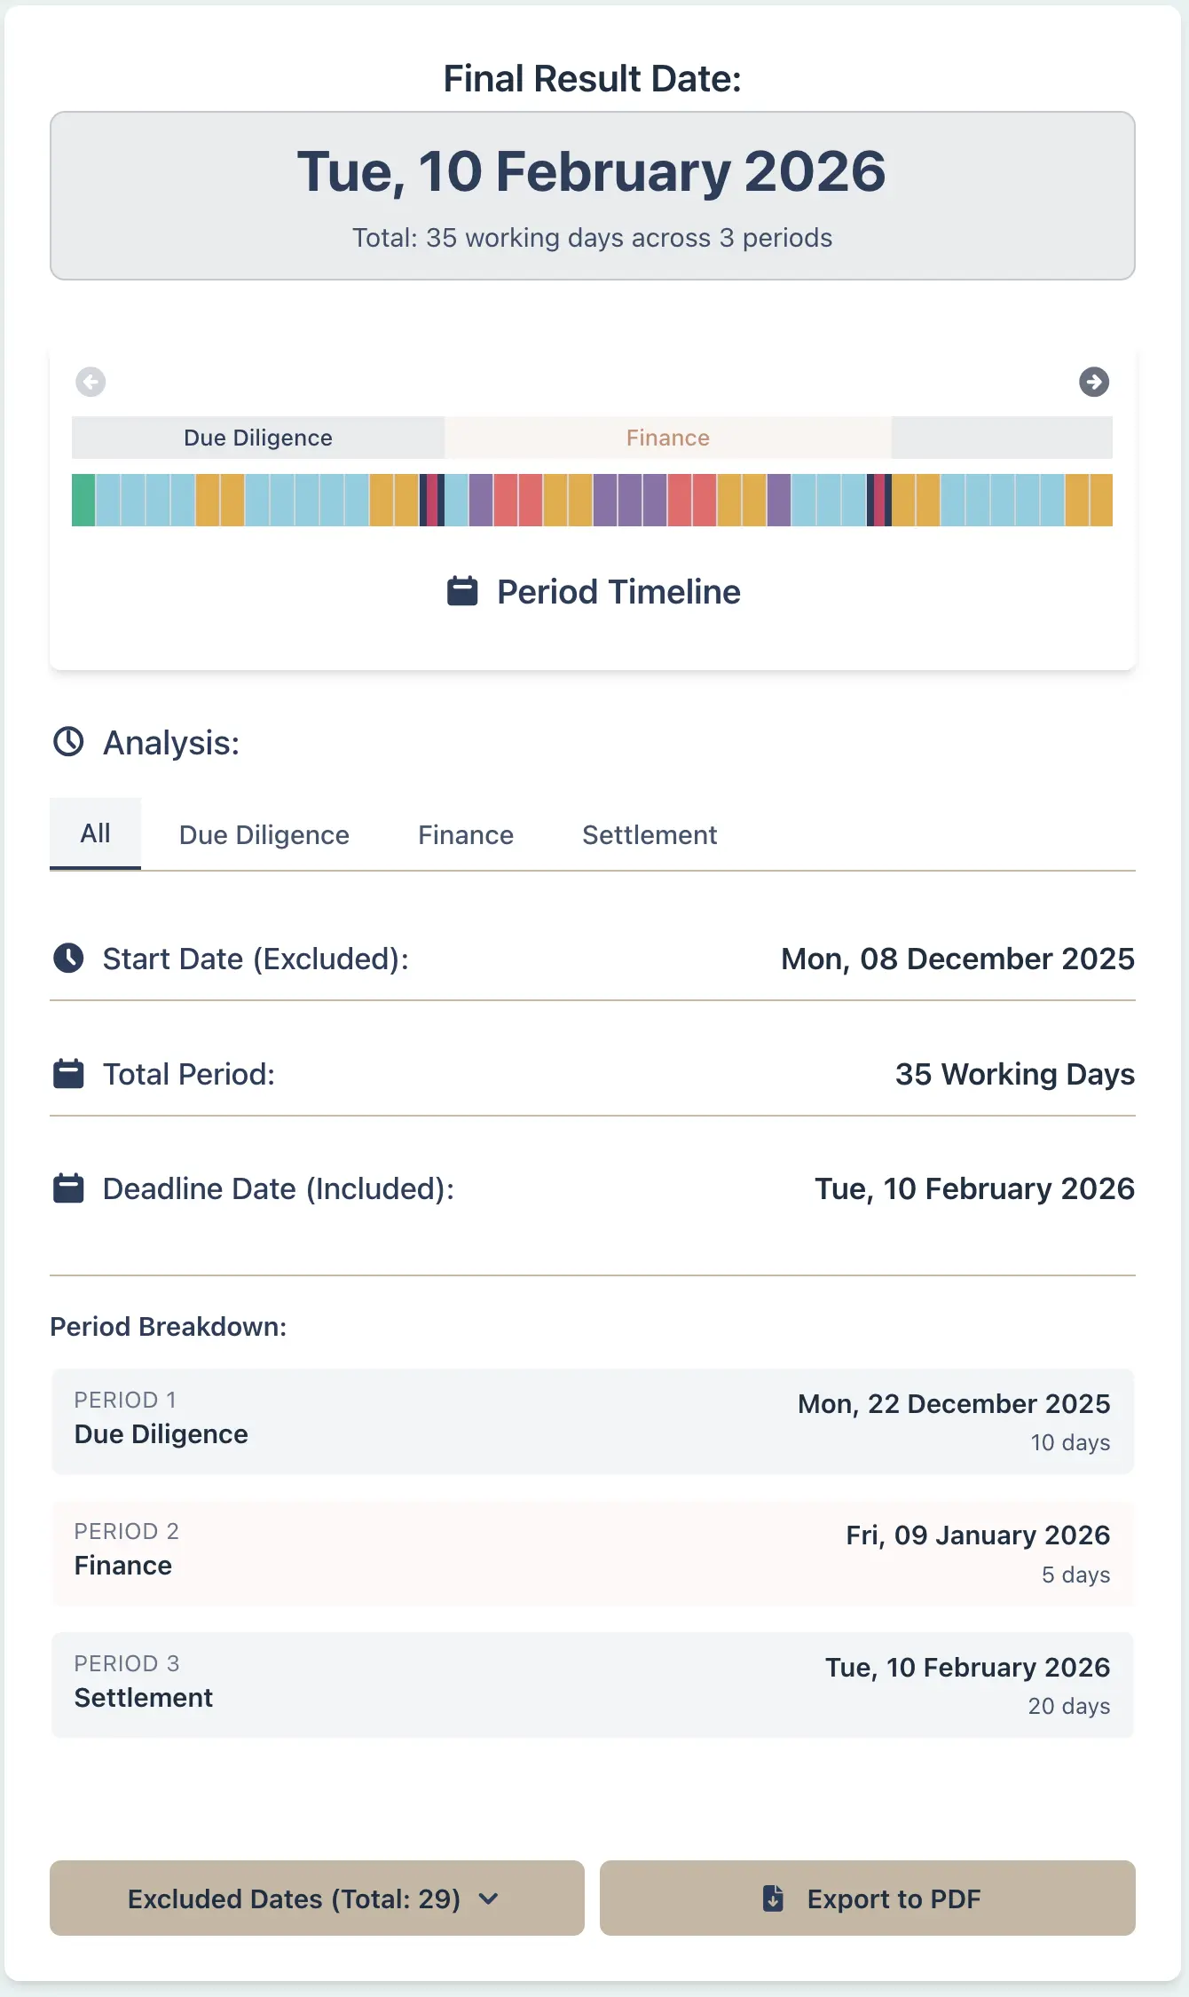Switch back to the All tab
This screenshot has height=1997, width=1189.
[x=94, y=833]
